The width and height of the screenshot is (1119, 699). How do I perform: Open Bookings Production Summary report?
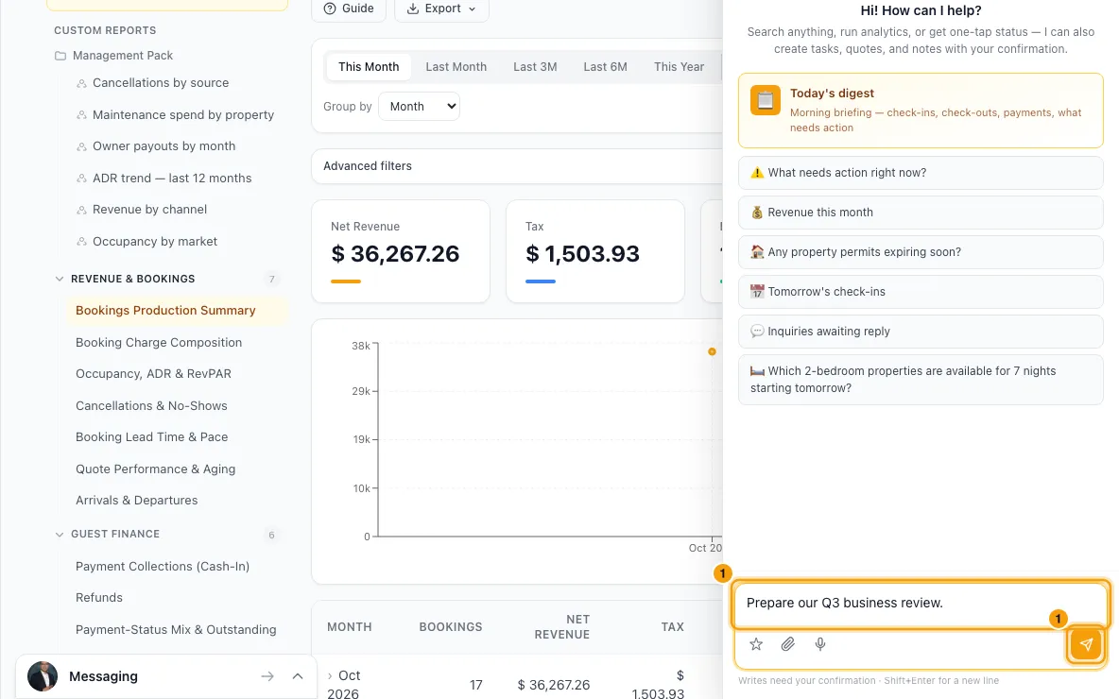(177, 311)
